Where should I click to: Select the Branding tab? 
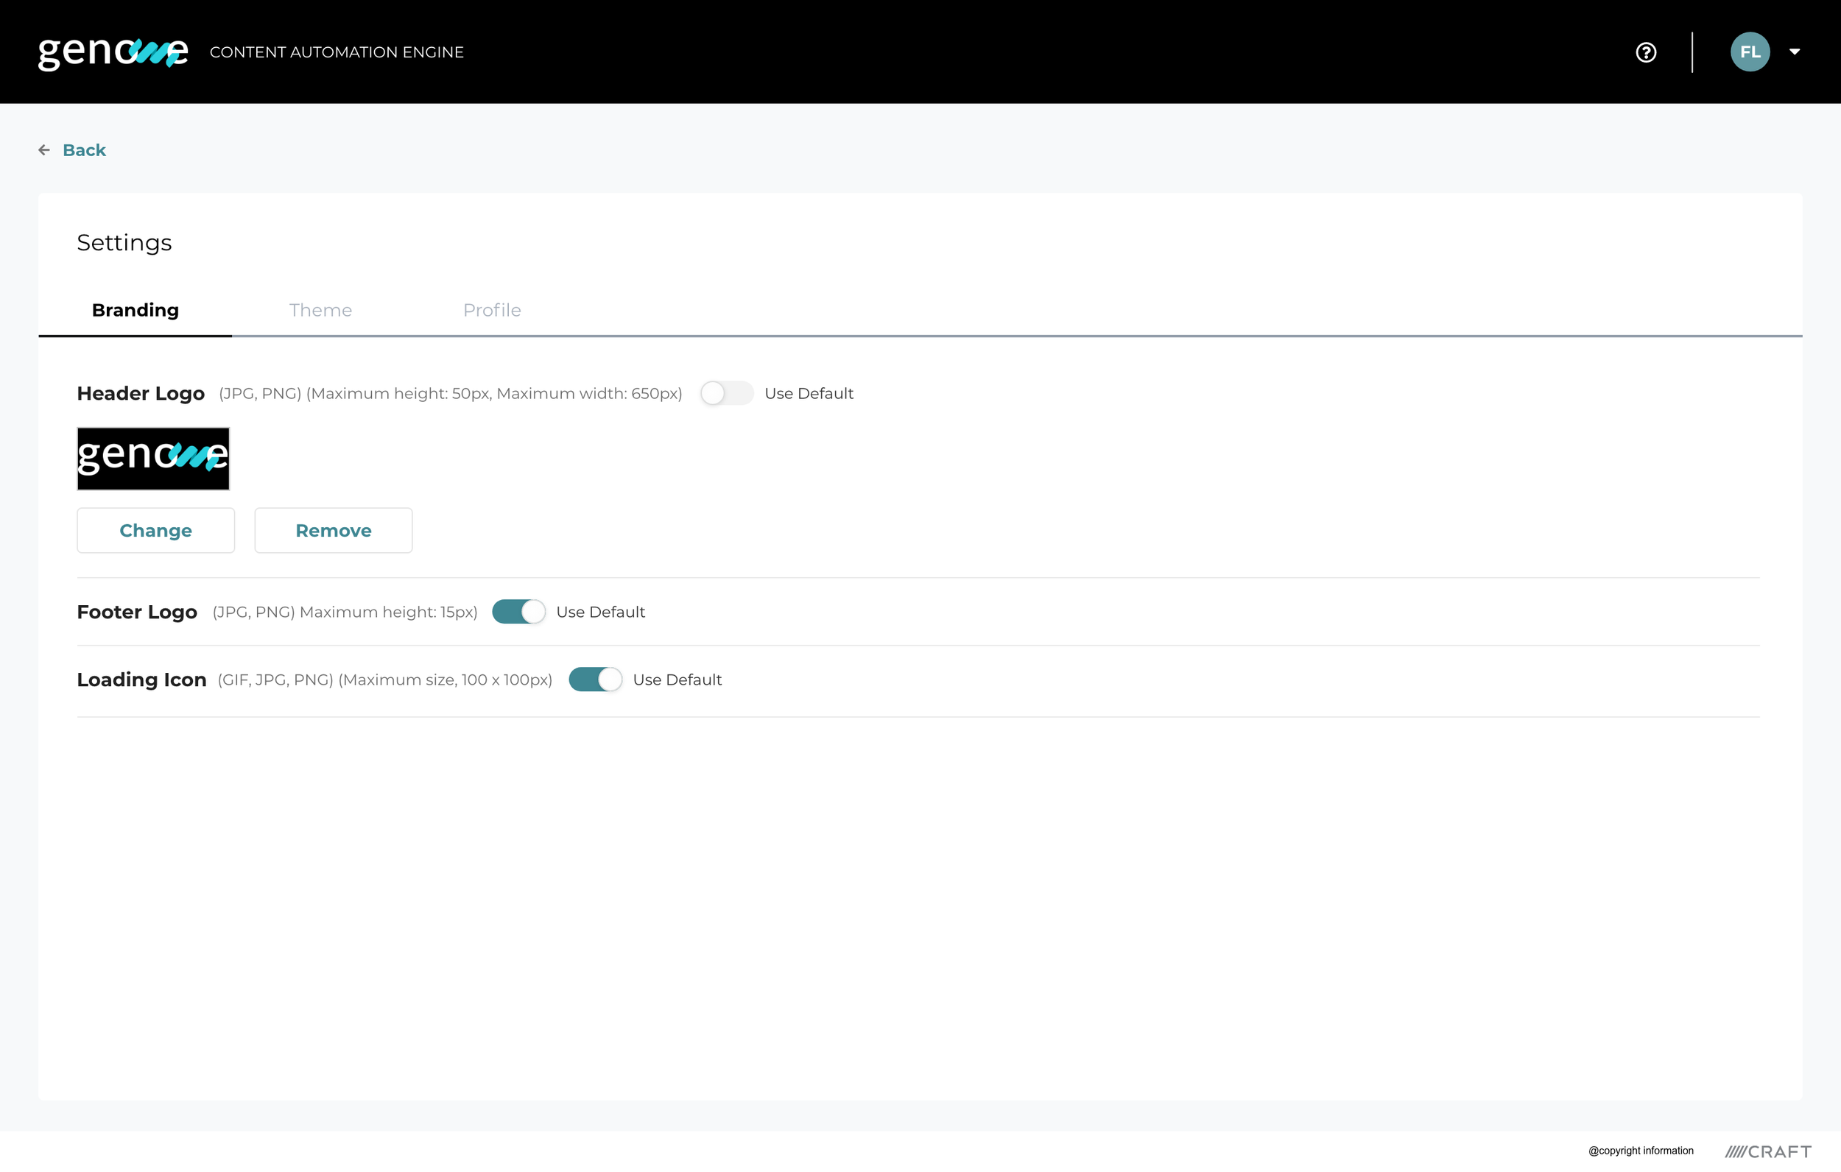pos(135,311)
